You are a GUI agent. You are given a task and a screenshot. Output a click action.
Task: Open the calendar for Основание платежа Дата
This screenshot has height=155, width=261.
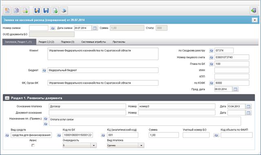[x=248, y=106]
